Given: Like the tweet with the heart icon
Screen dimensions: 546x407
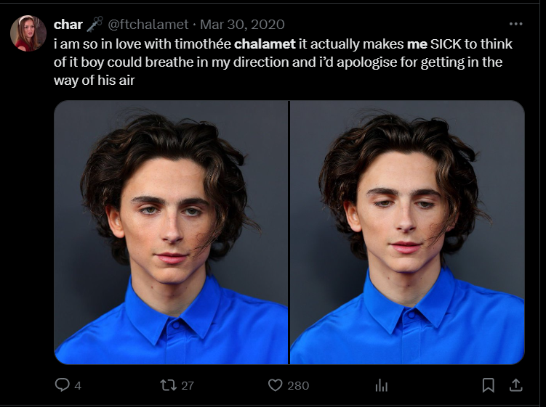Looking at the screenshot, I should 275,385.
